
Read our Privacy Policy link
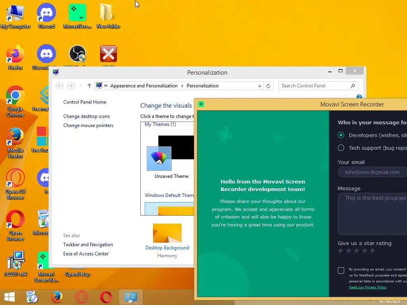368,287
